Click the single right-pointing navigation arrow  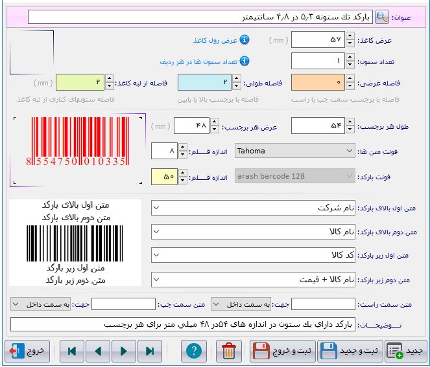[123, 351]
